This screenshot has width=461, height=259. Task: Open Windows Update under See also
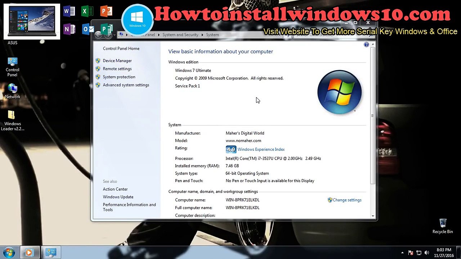[x=118, y=197]
